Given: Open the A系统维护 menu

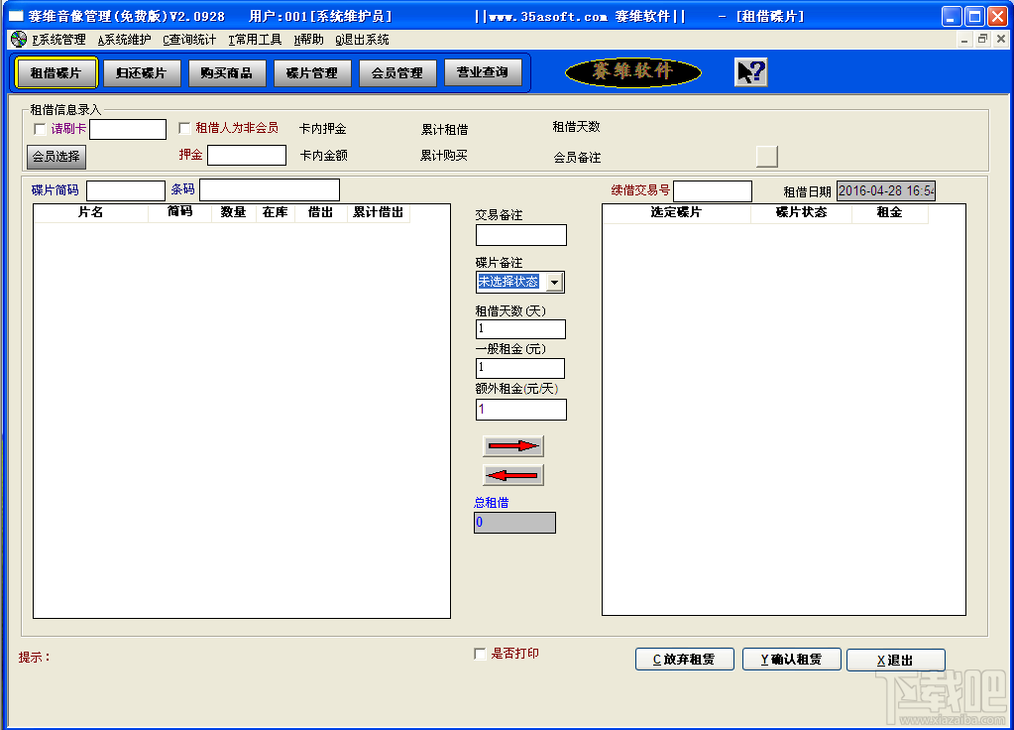Looking at the screenshot, I should pos(124,40).
